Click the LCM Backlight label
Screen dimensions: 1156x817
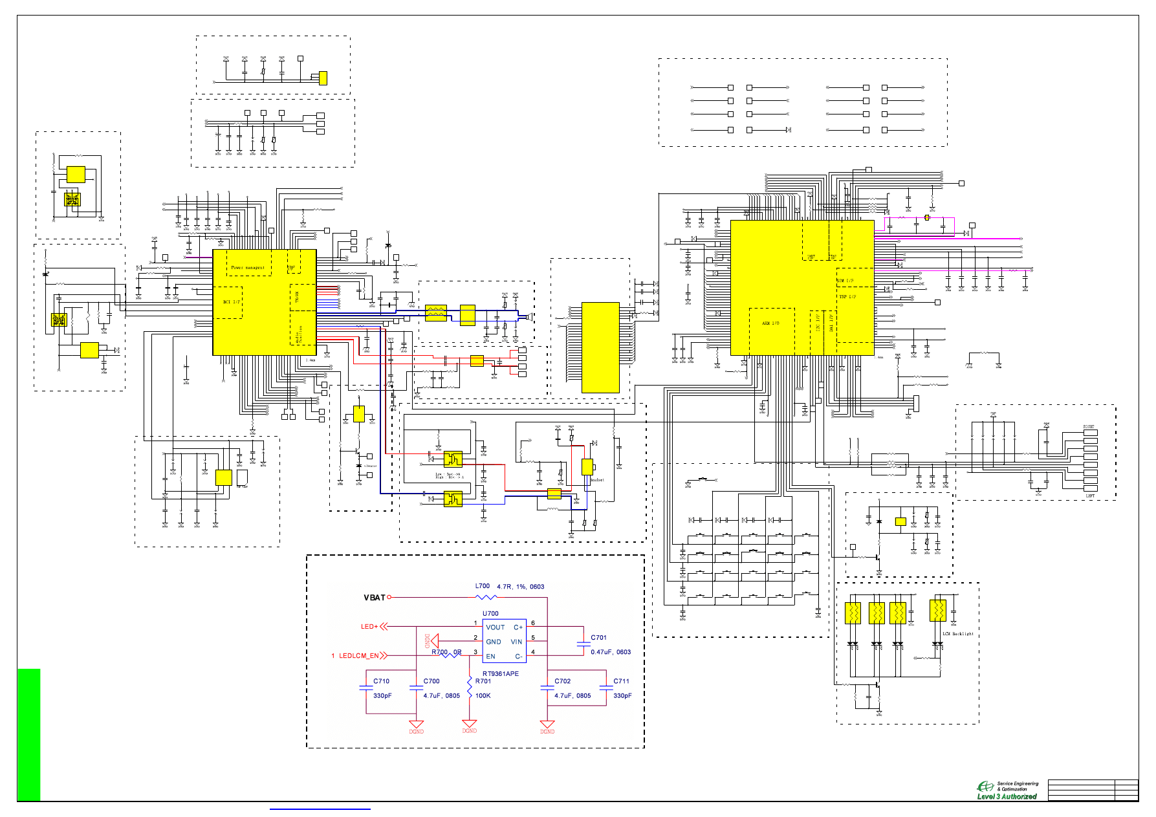(x=957, y=634)
